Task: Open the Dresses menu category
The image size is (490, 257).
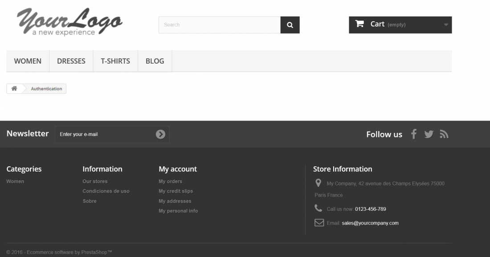Action: 71,61
